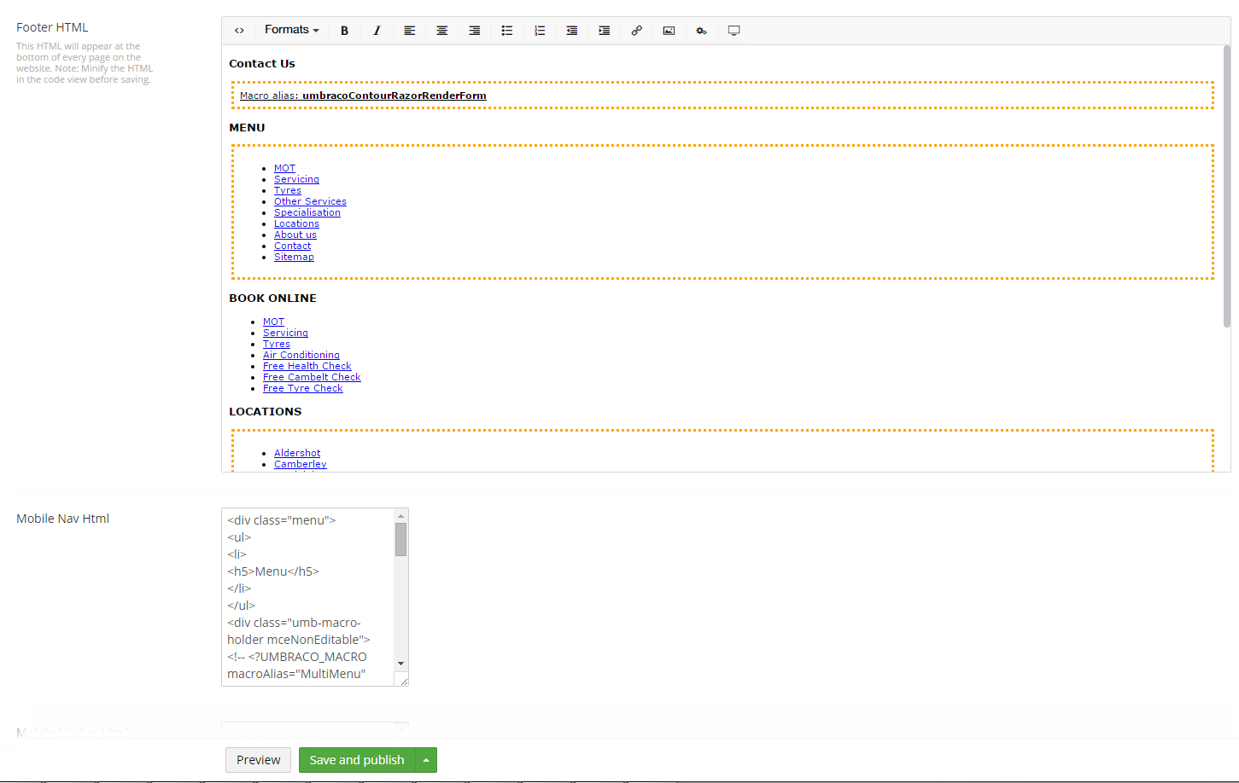Viewport: 1239px width, 783px height.
Task: Open the media picker image icon
Action: pyautogui.click(x=669, y=31)
